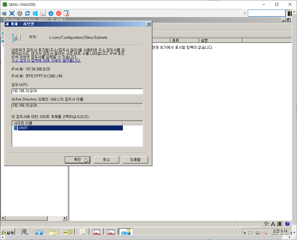Open language bar help question icon
The width and height of the screenshot is (297, 240).
point(287,224)
